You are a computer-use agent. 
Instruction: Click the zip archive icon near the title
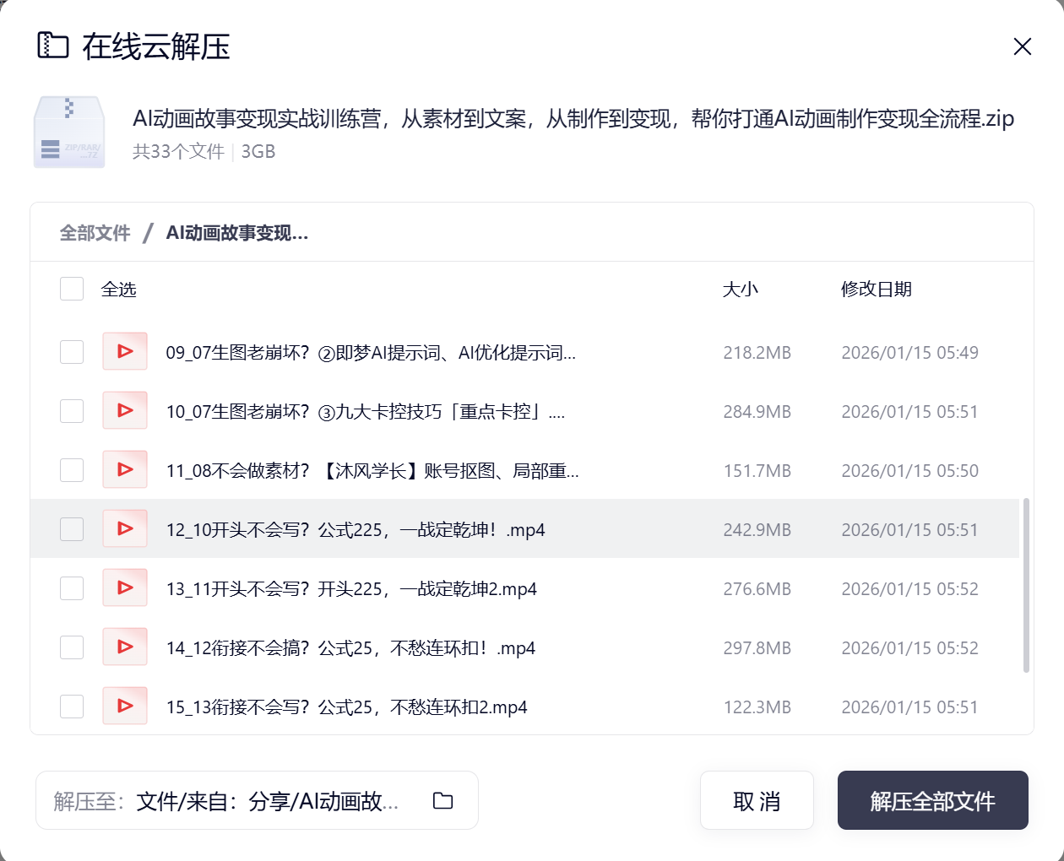coord(68,132)
